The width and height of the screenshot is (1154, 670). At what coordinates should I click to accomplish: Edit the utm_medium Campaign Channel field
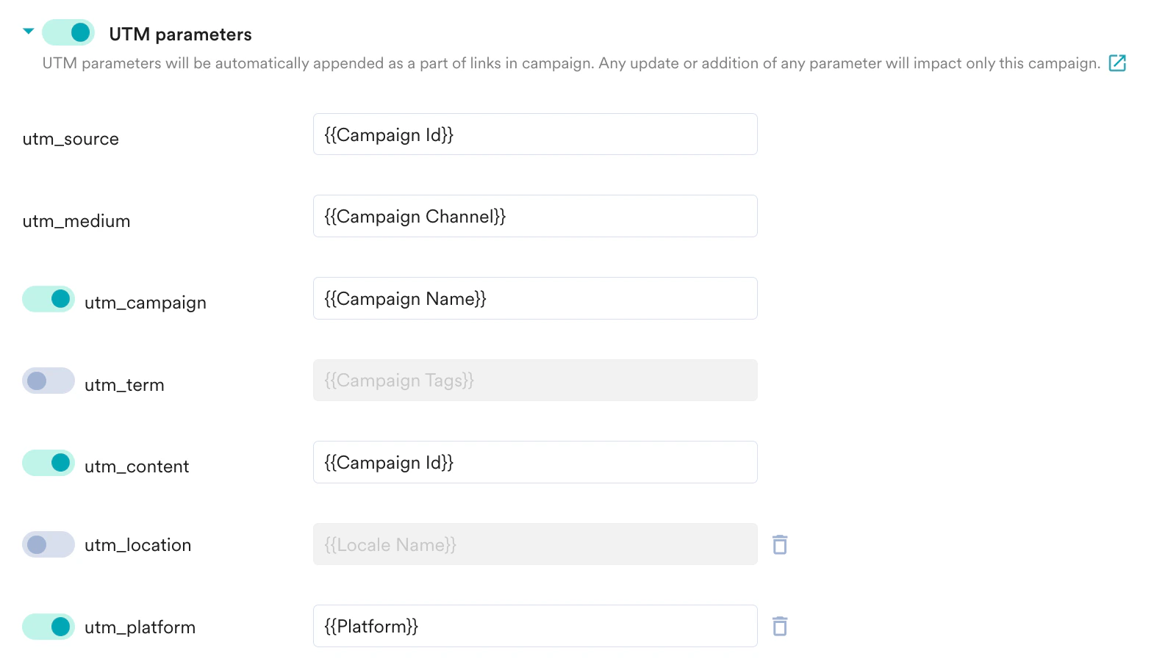tap(534, 216)
